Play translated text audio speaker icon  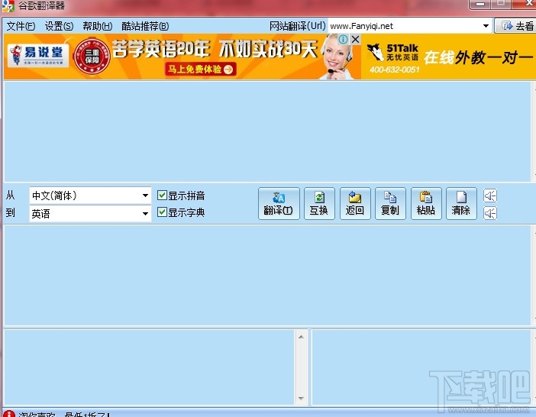pos(490,213)
